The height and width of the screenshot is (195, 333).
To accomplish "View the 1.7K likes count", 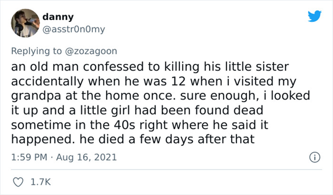I will (x=41, y=182).
